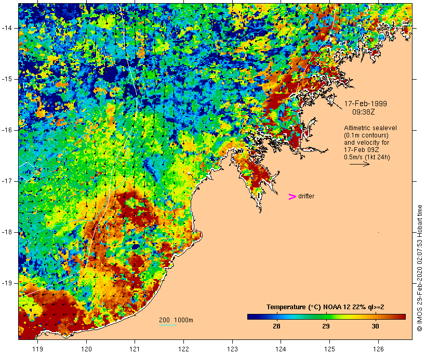This screenshot has height=354, width=426.
Task: Click the longitude label '125'
Action: (x=329, y=349)
